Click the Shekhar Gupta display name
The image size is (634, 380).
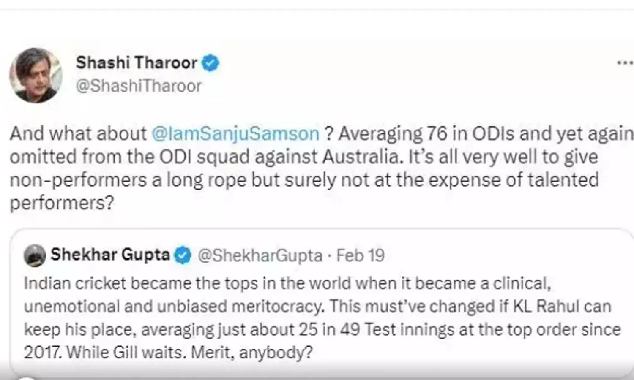coord(110,255)
